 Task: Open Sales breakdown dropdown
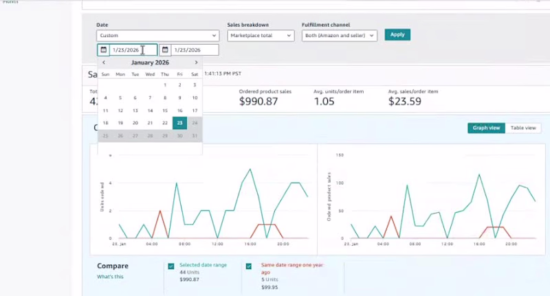coord(261,36)
